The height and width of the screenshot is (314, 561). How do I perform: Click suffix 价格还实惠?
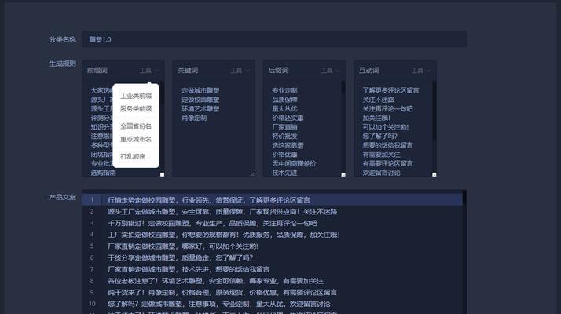[288, 118]
